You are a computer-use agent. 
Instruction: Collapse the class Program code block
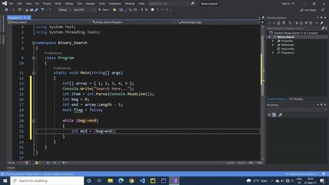(33, 58)
